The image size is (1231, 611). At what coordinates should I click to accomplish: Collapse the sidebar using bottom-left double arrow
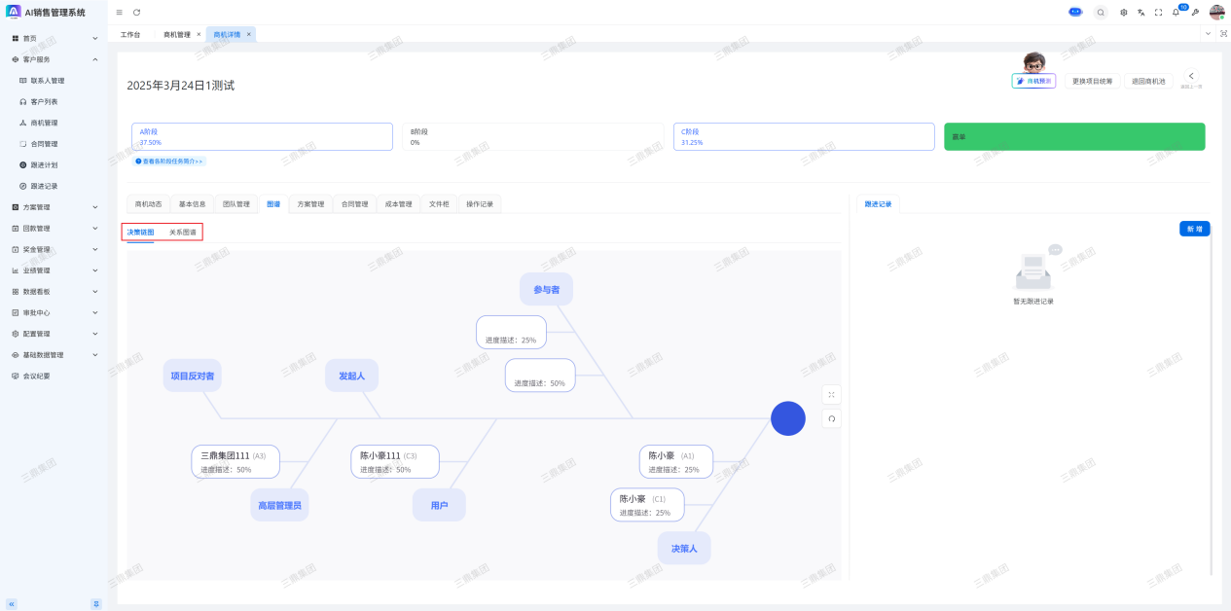click(x=12, y=603)
